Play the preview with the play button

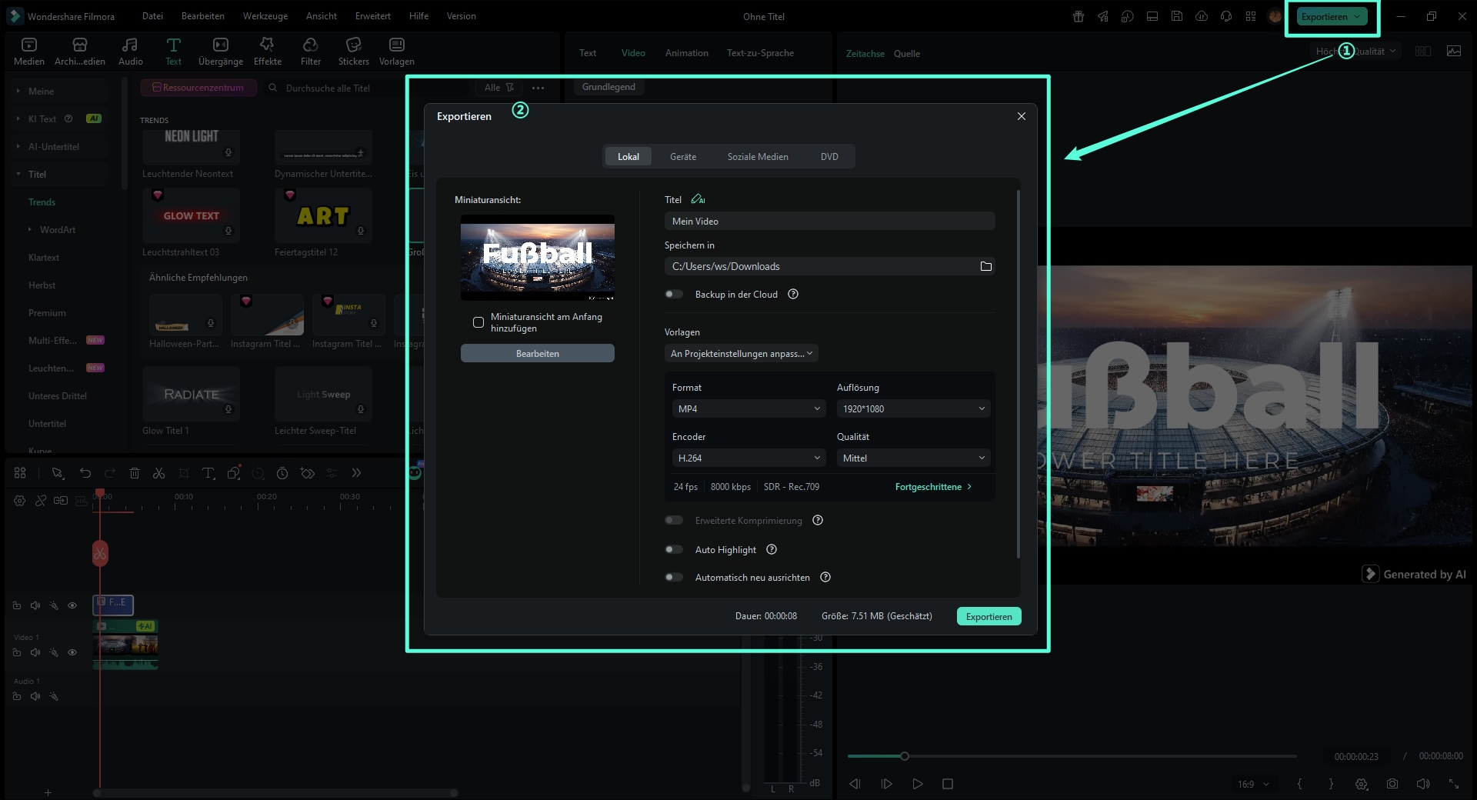click(x=917, y=784)
